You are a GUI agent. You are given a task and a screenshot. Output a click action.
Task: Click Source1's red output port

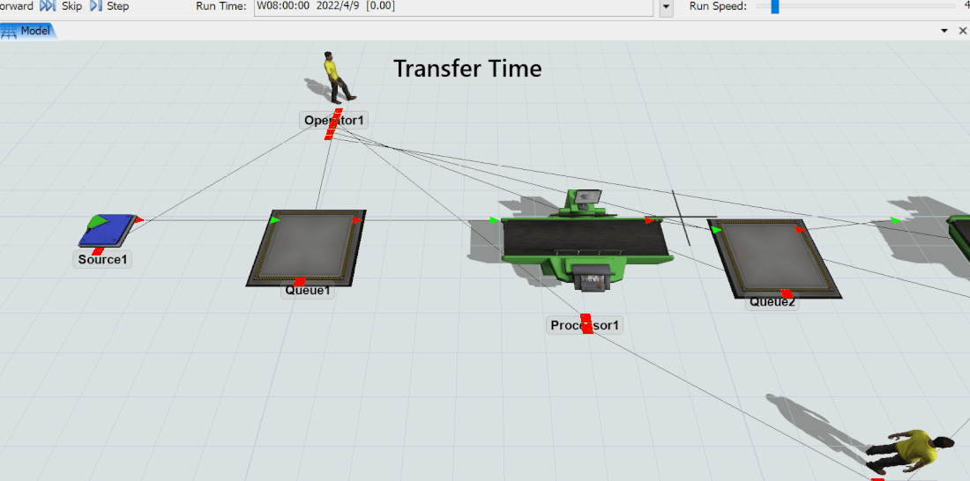coord(139,219)
